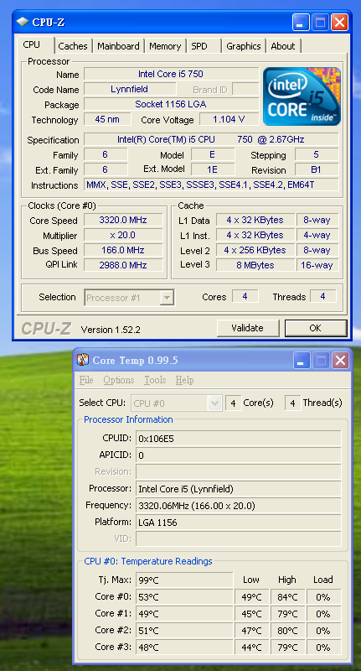Click the Level 3 '8 MBytes' value

click(255, 265)
